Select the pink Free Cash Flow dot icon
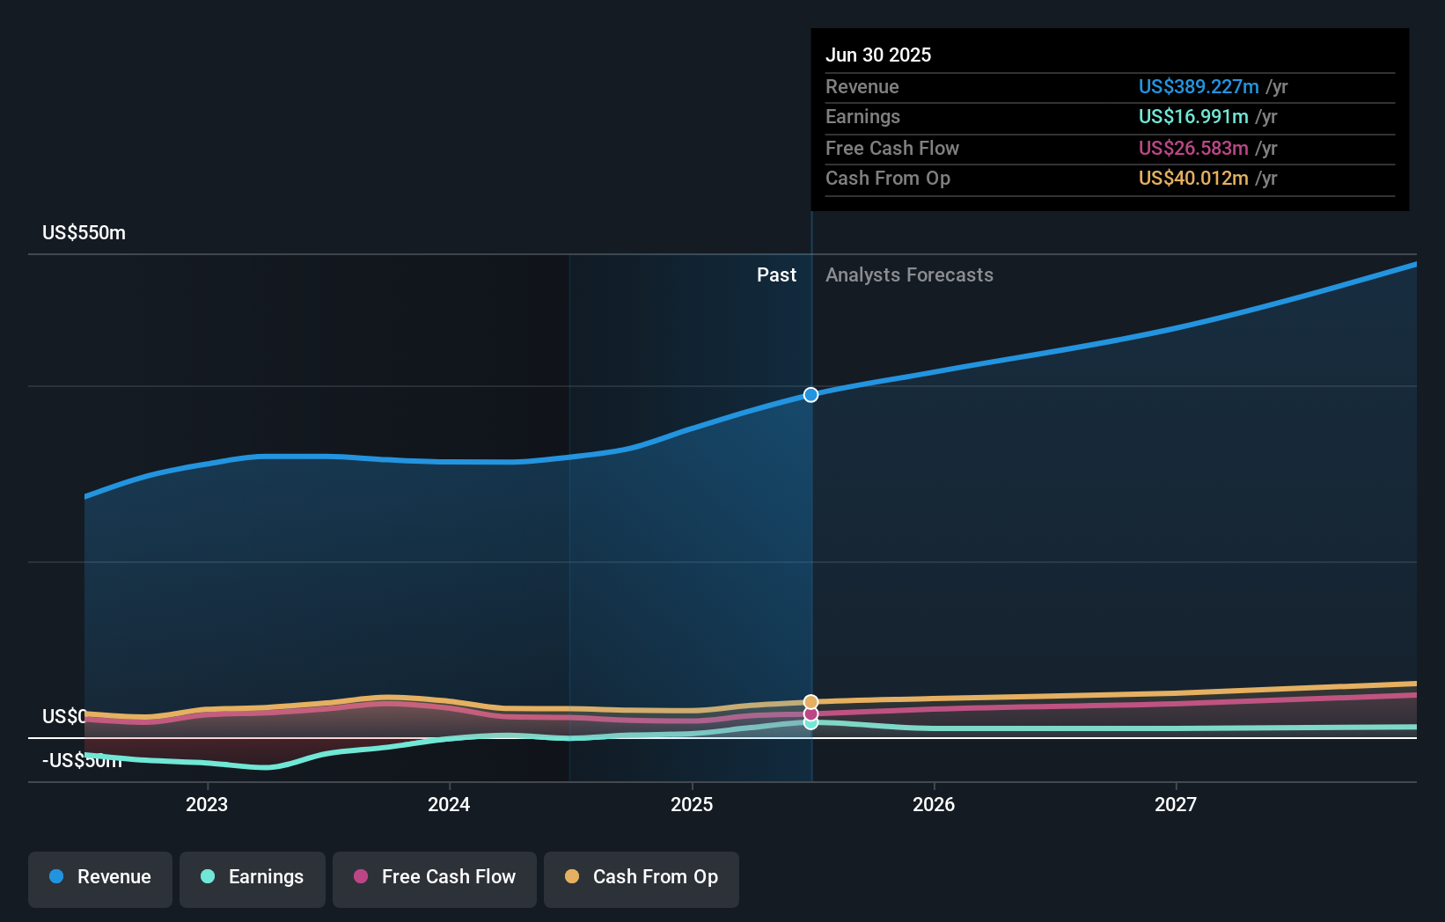This screenshot has height=922, width=1445. (362, 877)
